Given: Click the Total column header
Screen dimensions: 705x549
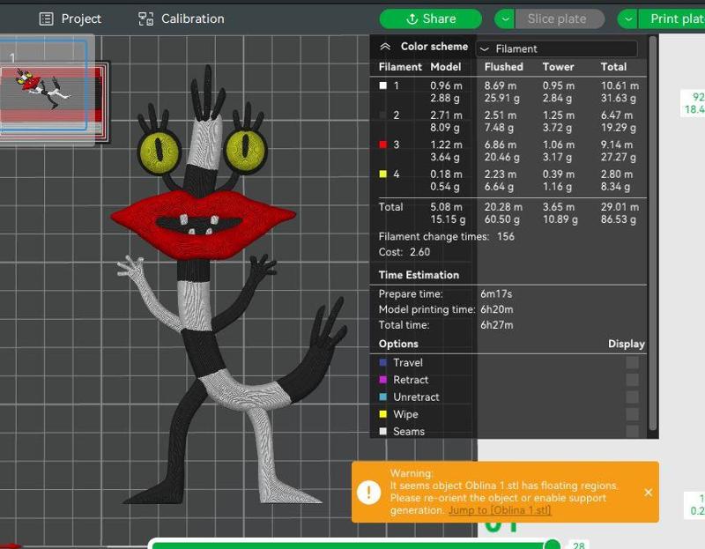Looking at the screenshot, I should click(613, 67).
